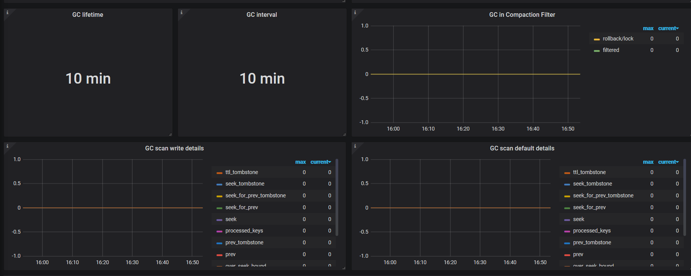Click seek_tombstone color swatch in GC scan default details
Screen dimensions: 691x276
pos(567,184)
